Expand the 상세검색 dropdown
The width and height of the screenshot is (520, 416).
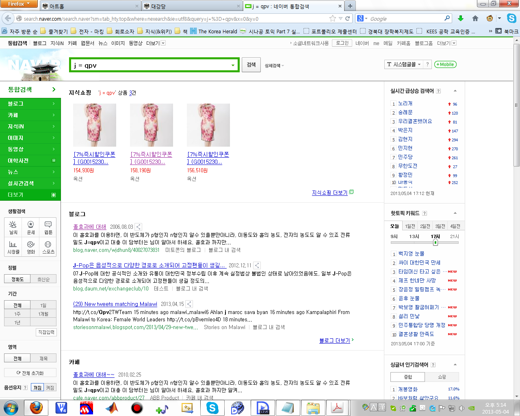[274, 65]
